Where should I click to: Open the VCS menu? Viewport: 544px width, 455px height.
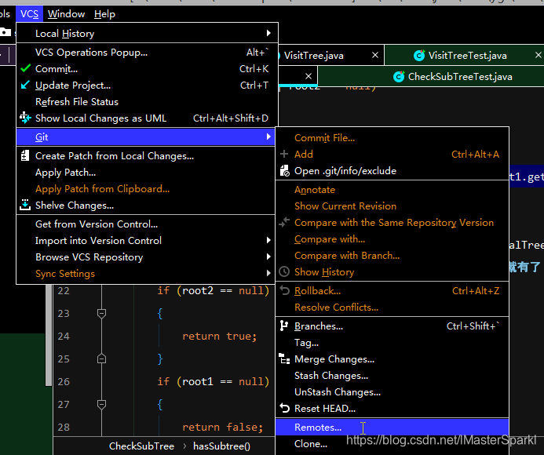pyautogui.click(x=29, y=14)
